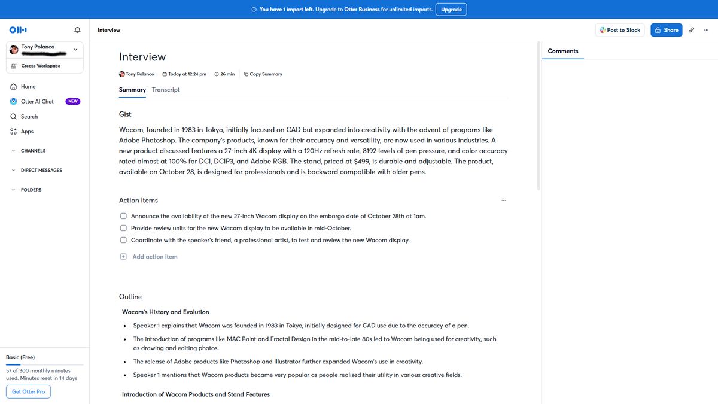Click the author avatar under Interview title
This screenshot has width=718, height=404.
coord(122,74)
